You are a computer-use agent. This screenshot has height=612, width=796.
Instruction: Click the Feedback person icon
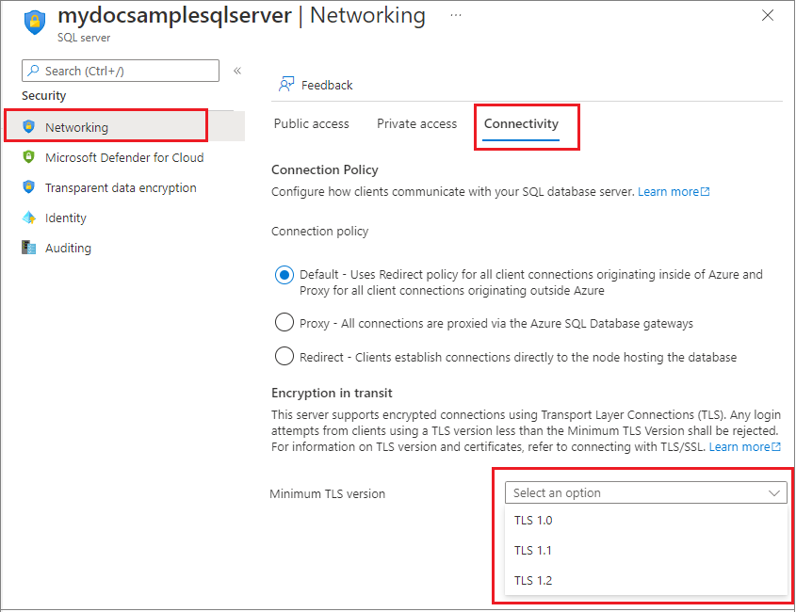[x=286, y=84]
